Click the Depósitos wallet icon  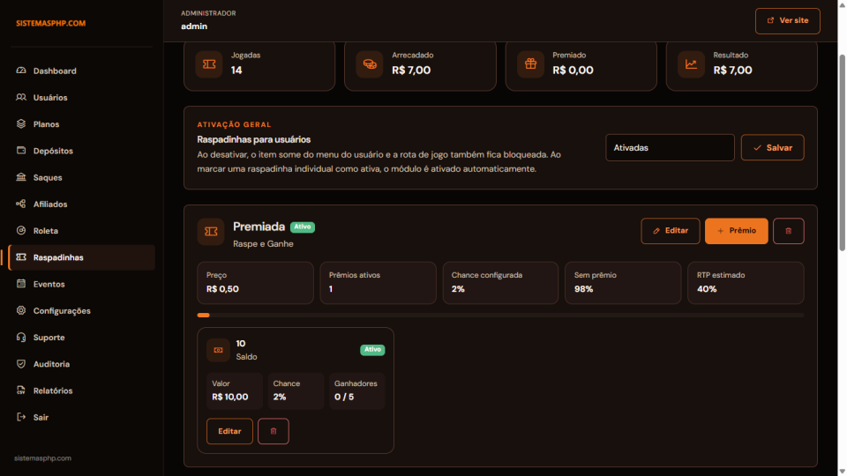(x=21, y=150)
